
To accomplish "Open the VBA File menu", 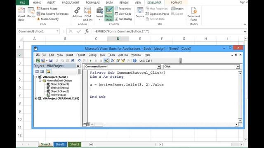I will point(44,55).
